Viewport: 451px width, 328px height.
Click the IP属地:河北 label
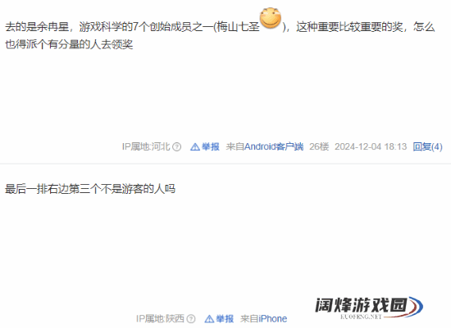pyautogui.click(x=146, y=146)
